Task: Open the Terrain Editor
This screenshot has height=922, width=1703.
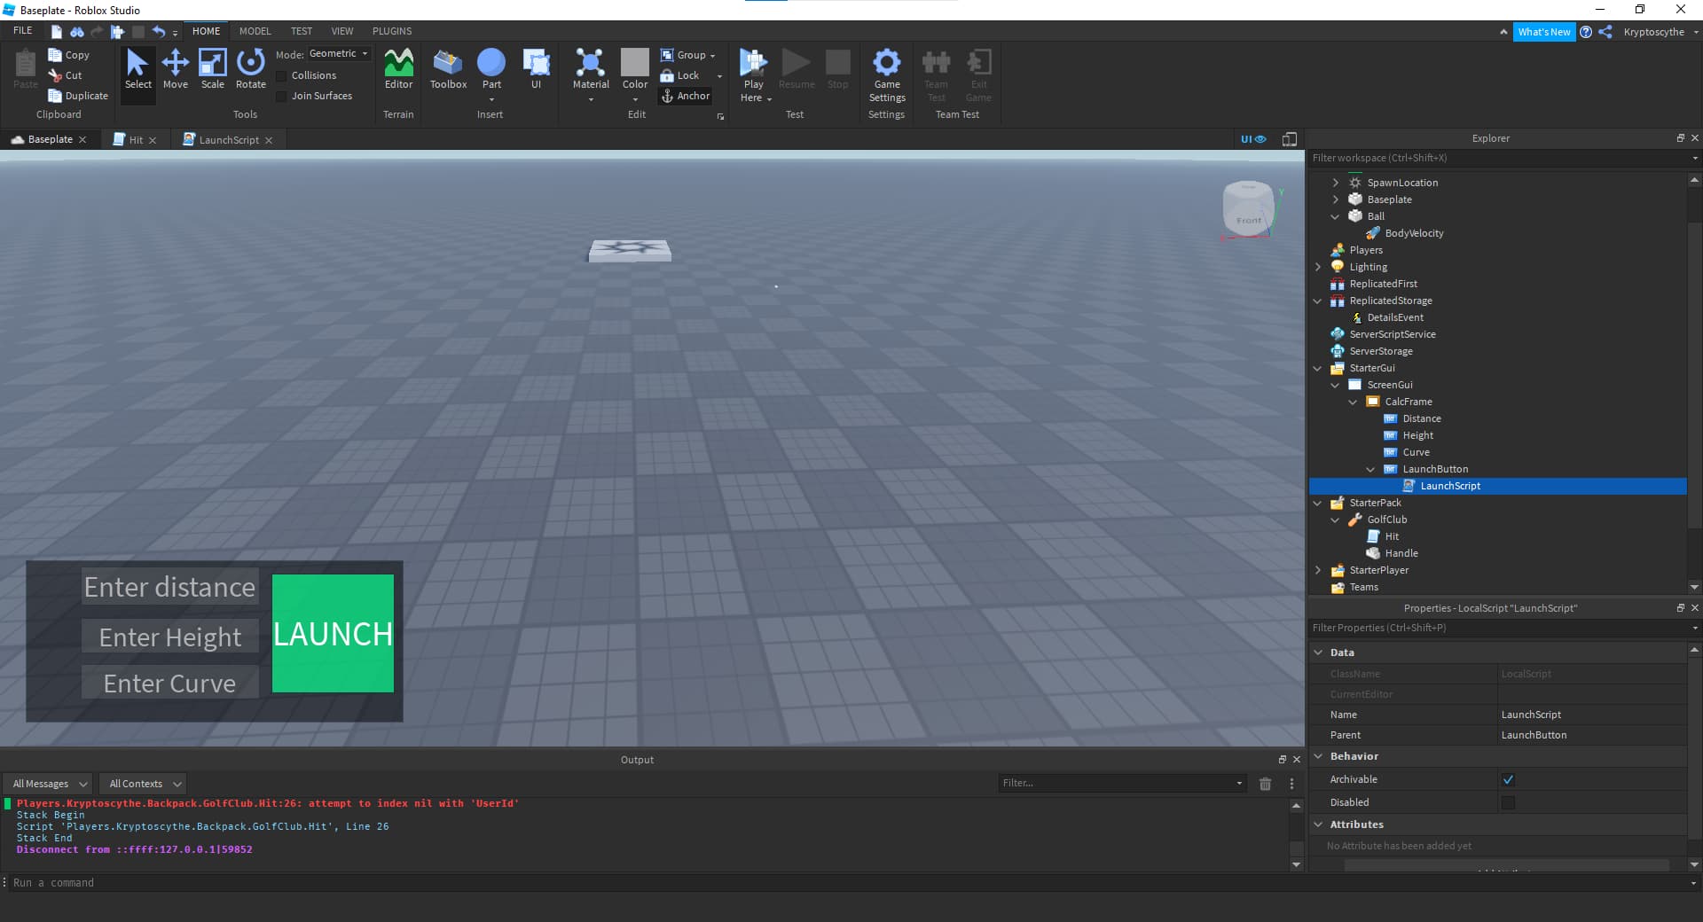Action: coord(398,69)
